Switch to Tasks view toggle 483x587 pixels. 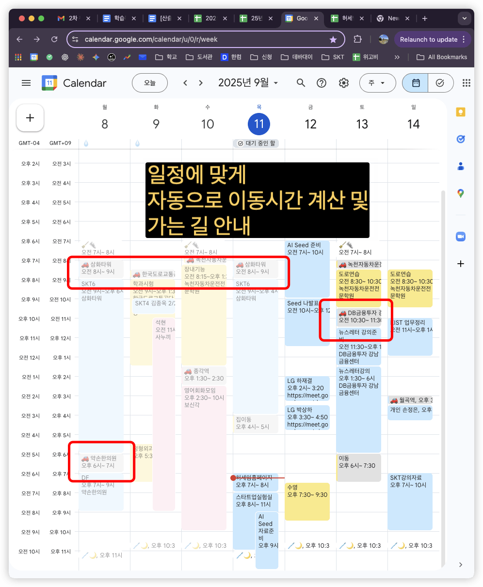click(440, 83)
